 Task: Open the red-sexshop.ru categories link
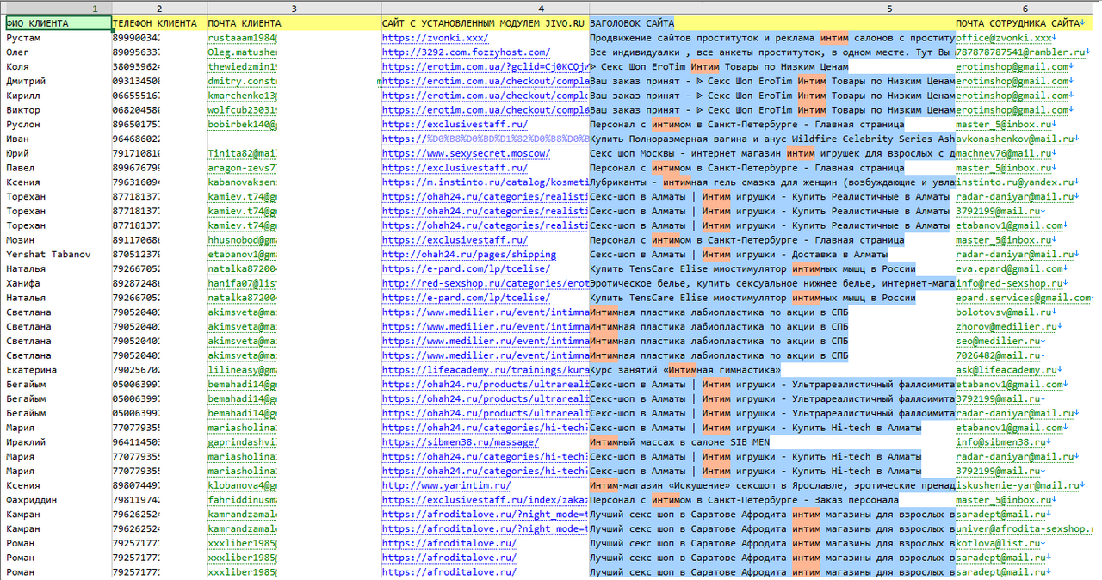tap(486, 283)
